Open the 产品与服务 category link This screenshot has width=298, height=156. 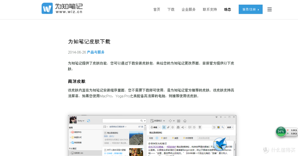tap(95, 52)
